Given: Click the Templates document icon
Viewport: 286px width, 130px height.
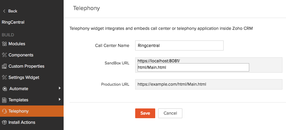Looking at the screenshot, I should coord(4,100).
